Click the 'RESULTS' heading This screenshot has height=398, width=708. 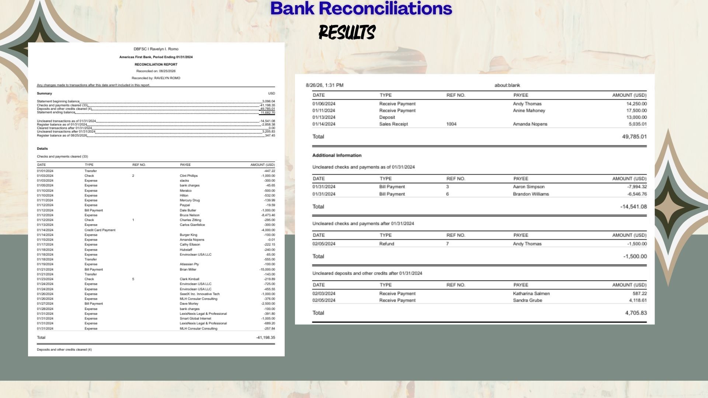[x=347, y=32]
